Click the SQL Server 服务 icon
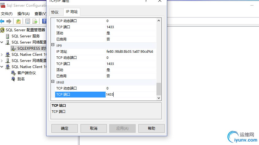The image size is (259, 145). pyautogui.click(x=8, y=36)
